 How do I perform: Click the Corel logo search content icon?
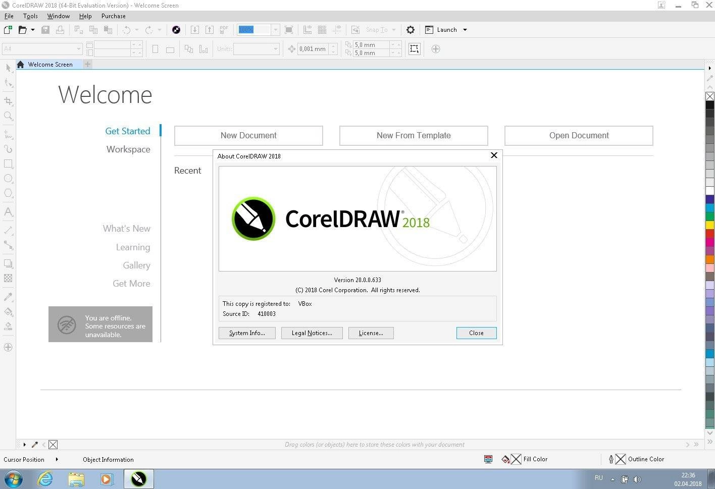click(176, 30)
